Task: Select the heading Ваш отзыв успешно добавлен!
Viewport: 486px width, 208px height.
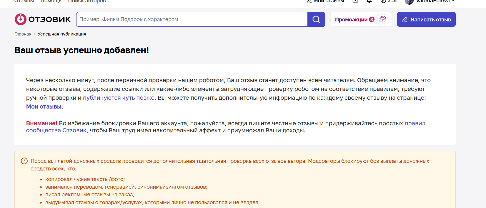Action: 82,50
